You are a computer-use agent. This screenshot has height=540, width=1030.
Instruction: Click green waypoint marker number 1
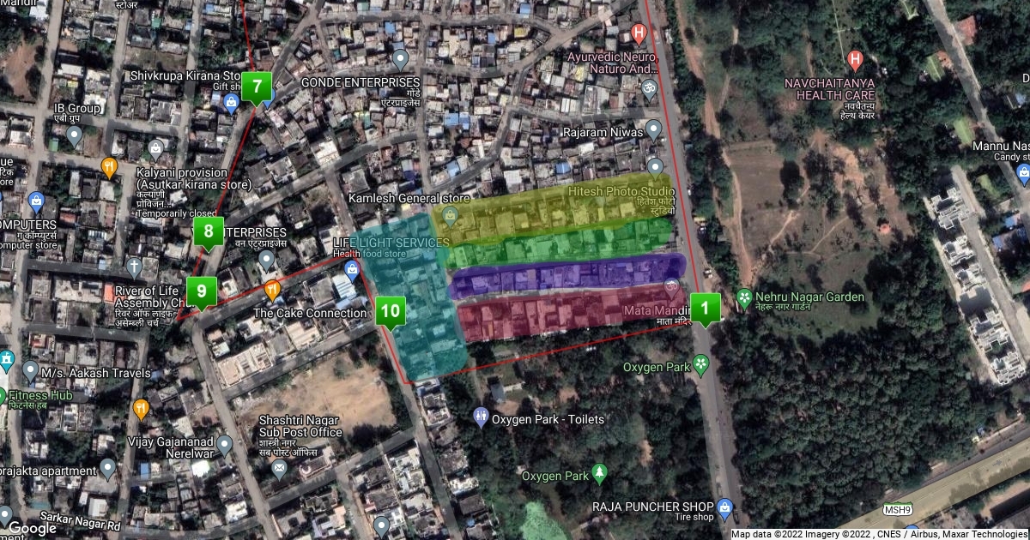(x=706, y=309)
